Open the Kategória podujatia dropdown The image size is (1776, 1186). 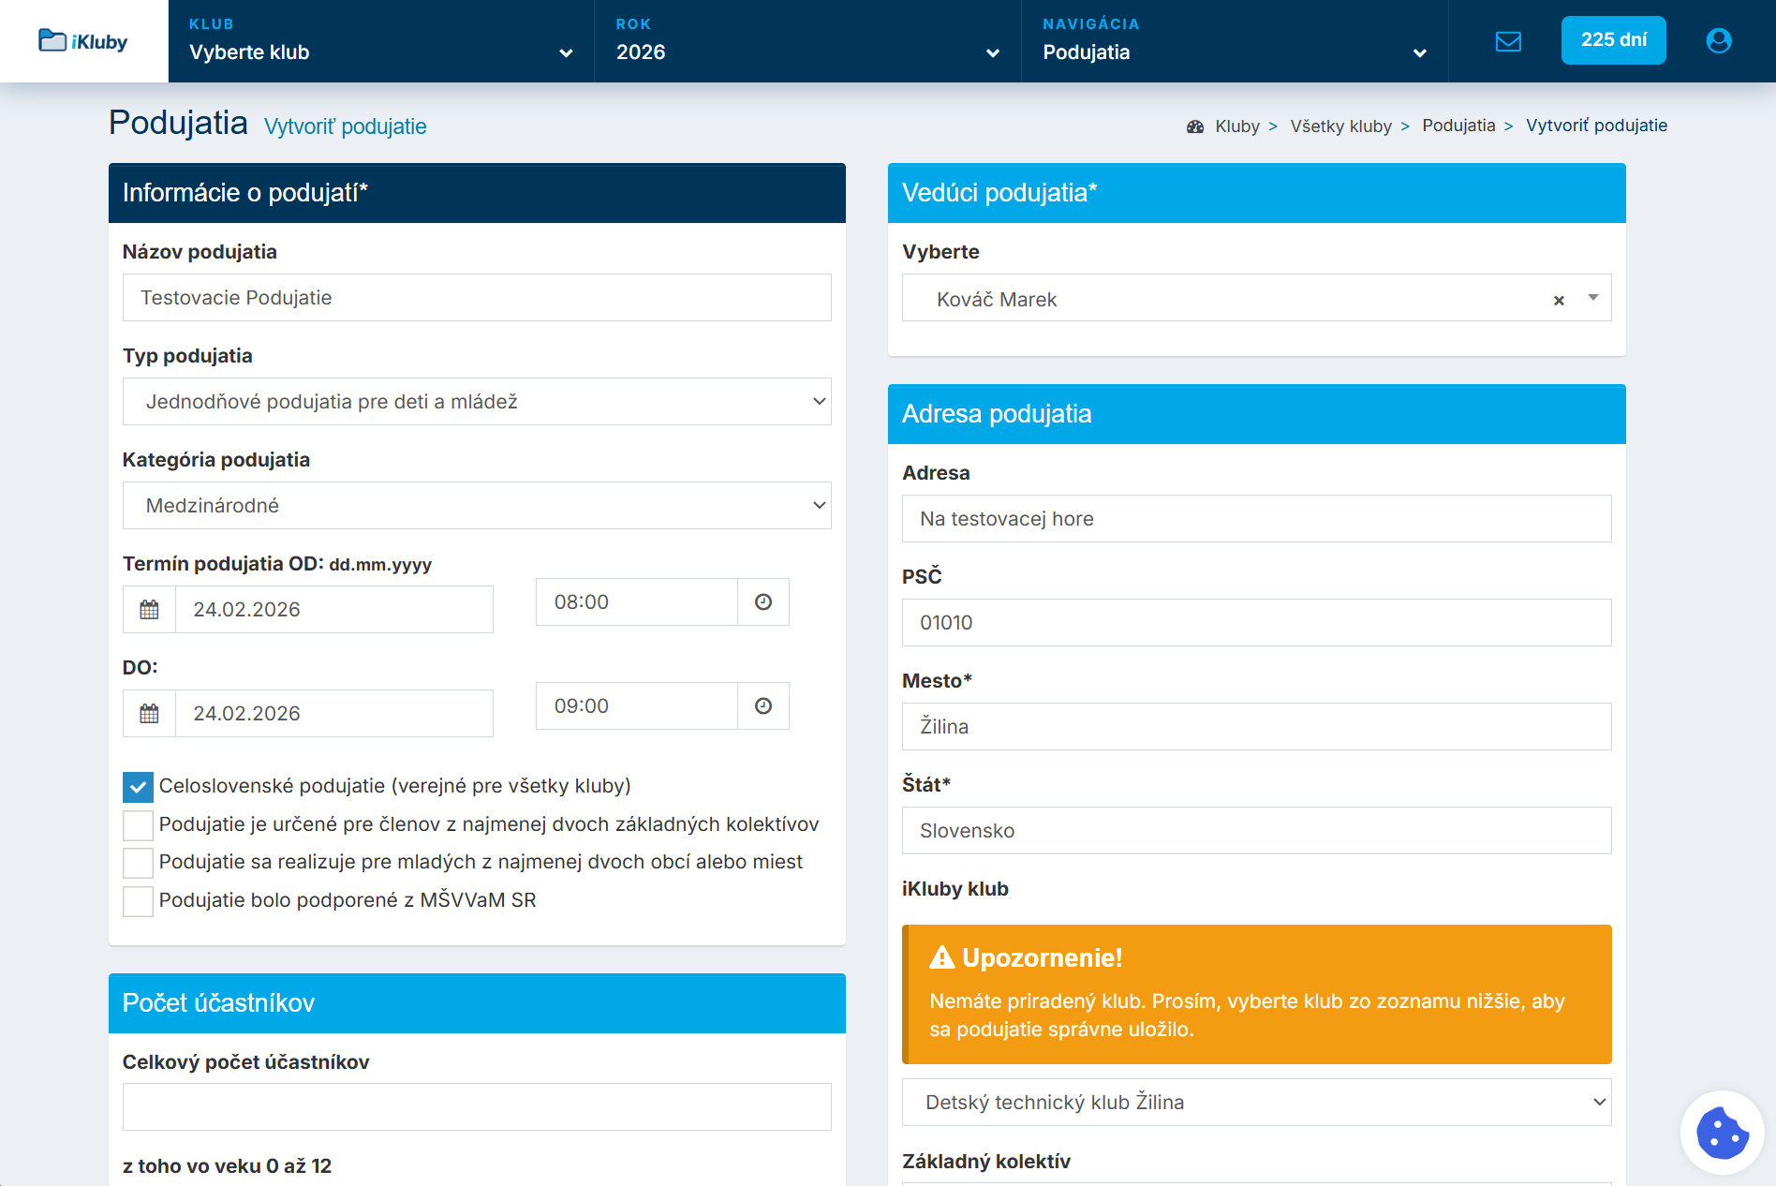point(477,506)
